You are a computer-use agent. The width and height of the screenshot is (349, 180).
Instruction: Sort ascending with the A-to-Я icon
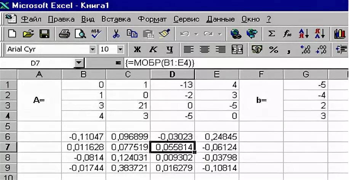coord(304,34)
